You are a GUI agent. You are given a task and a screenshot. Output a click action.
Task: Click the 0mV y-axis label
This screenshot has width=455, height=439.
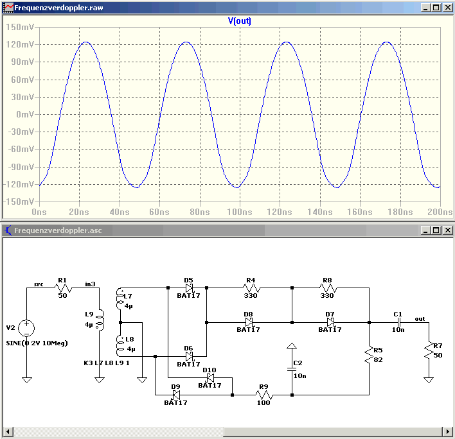[x=25, y=114]
